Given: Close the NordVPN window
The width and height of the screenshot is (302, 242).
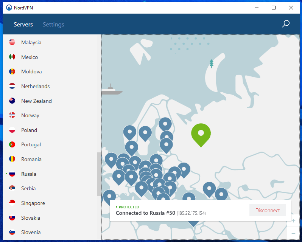Looking at the screenshot, I should pos(291,8).
